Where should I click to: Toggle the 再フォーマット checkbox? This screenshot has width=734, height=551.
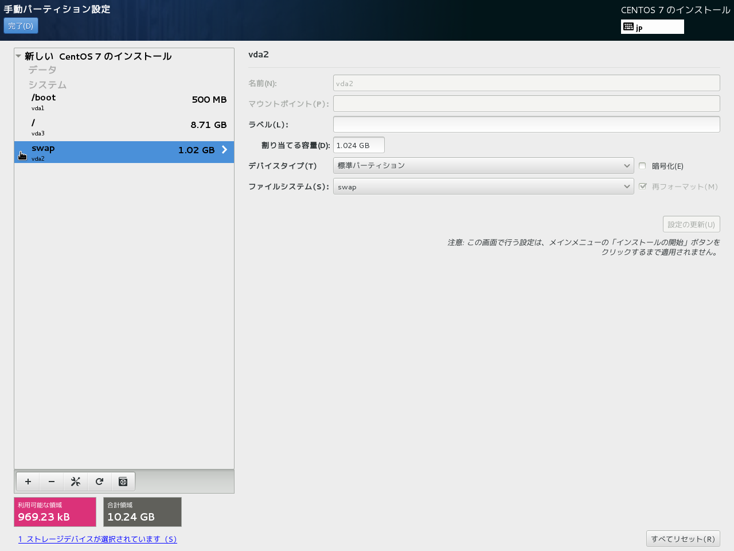642,187
